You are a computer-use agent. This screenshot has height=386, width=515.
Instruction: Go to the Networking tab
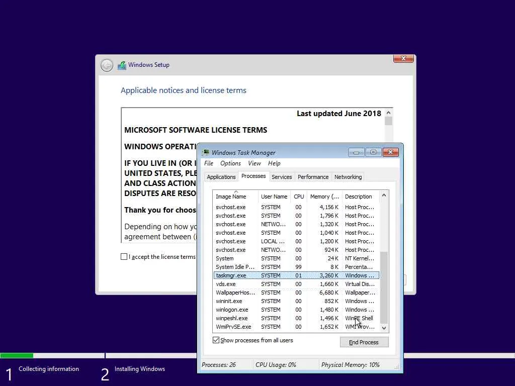coord(348,177)
